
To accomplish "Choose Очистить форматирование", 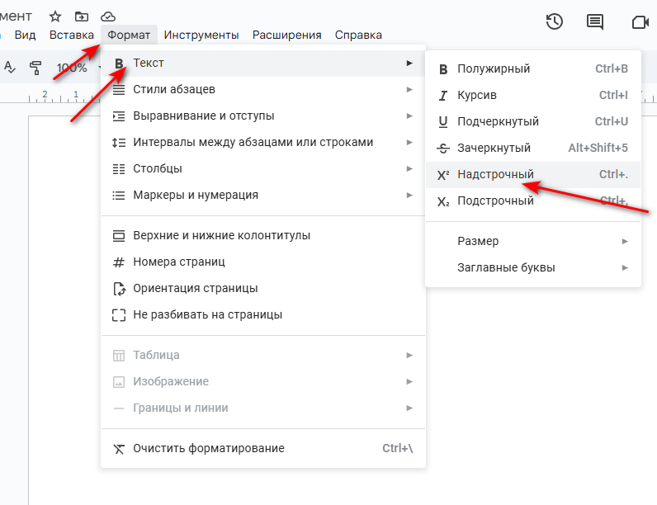I will point(263,448).
